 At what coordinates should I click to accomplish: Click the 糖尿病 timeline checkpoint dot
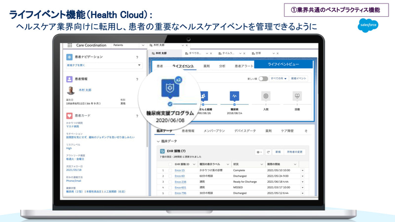click(234, 104)
